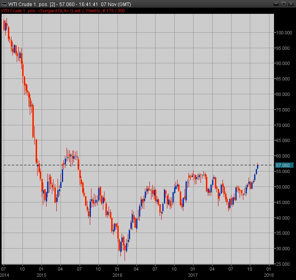Select the 57.060 current price label
296x280 pixels.
click(x=283, y=165)
